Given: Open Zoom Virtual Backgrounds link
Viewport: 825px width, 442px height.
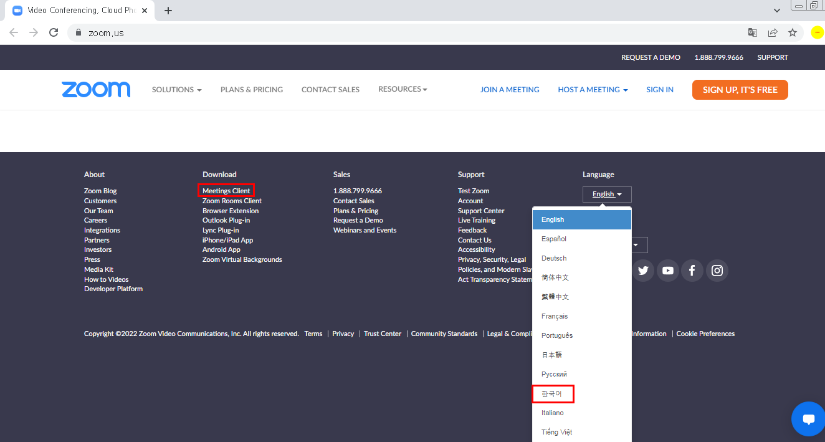Looking at the screenshot, I should 242,259.
